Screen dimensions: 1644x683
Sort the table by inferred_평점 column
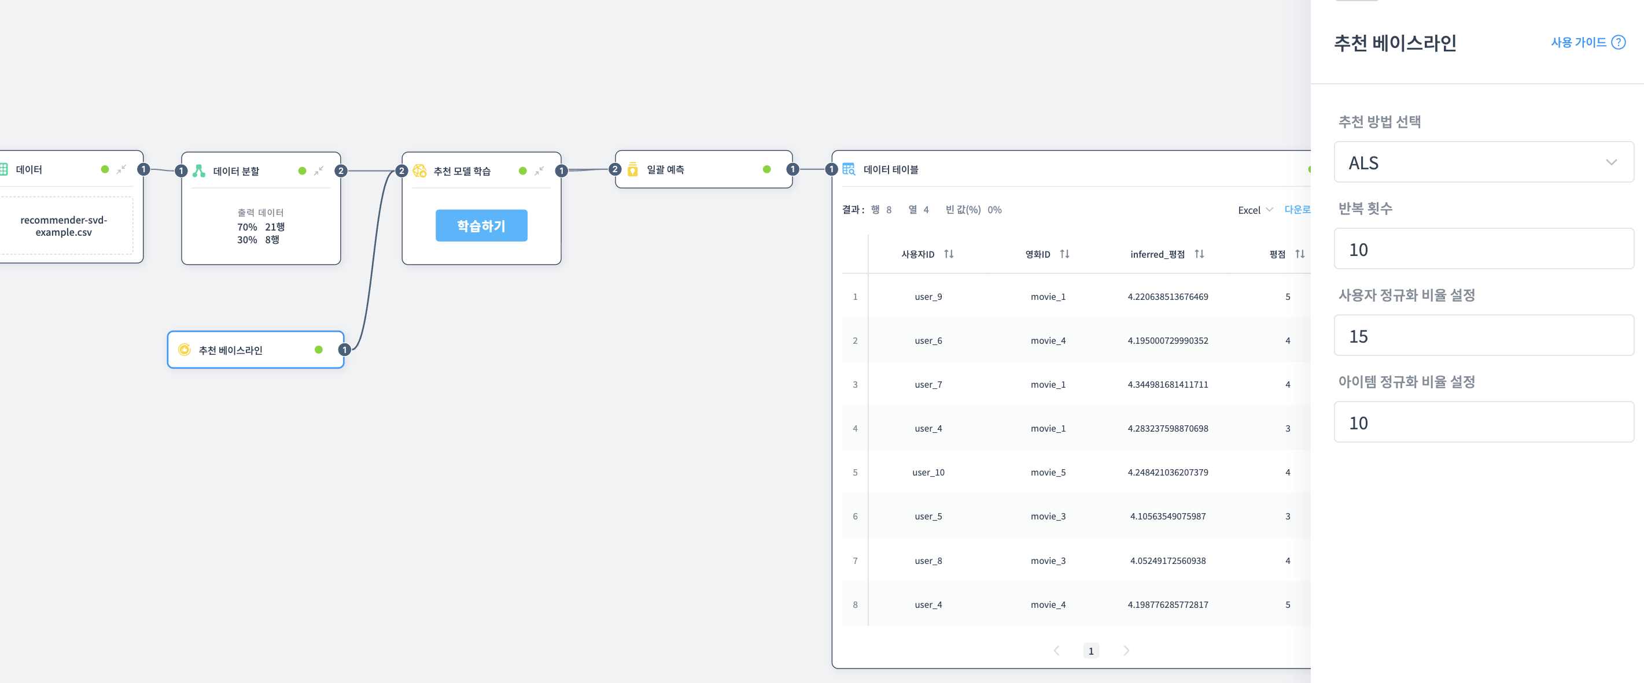point(1199,254)
